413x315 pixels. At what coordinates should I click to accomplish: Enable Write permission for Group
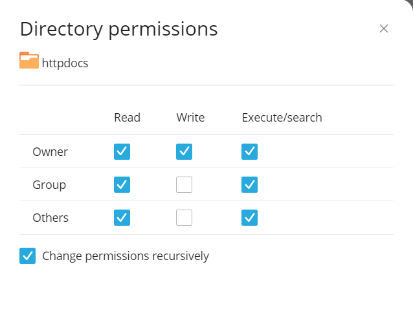coord(184,184)
